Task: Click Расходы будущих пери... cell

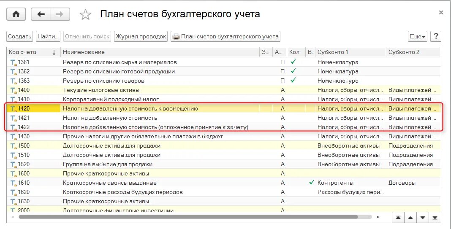Action: click(x=350, y=192)
